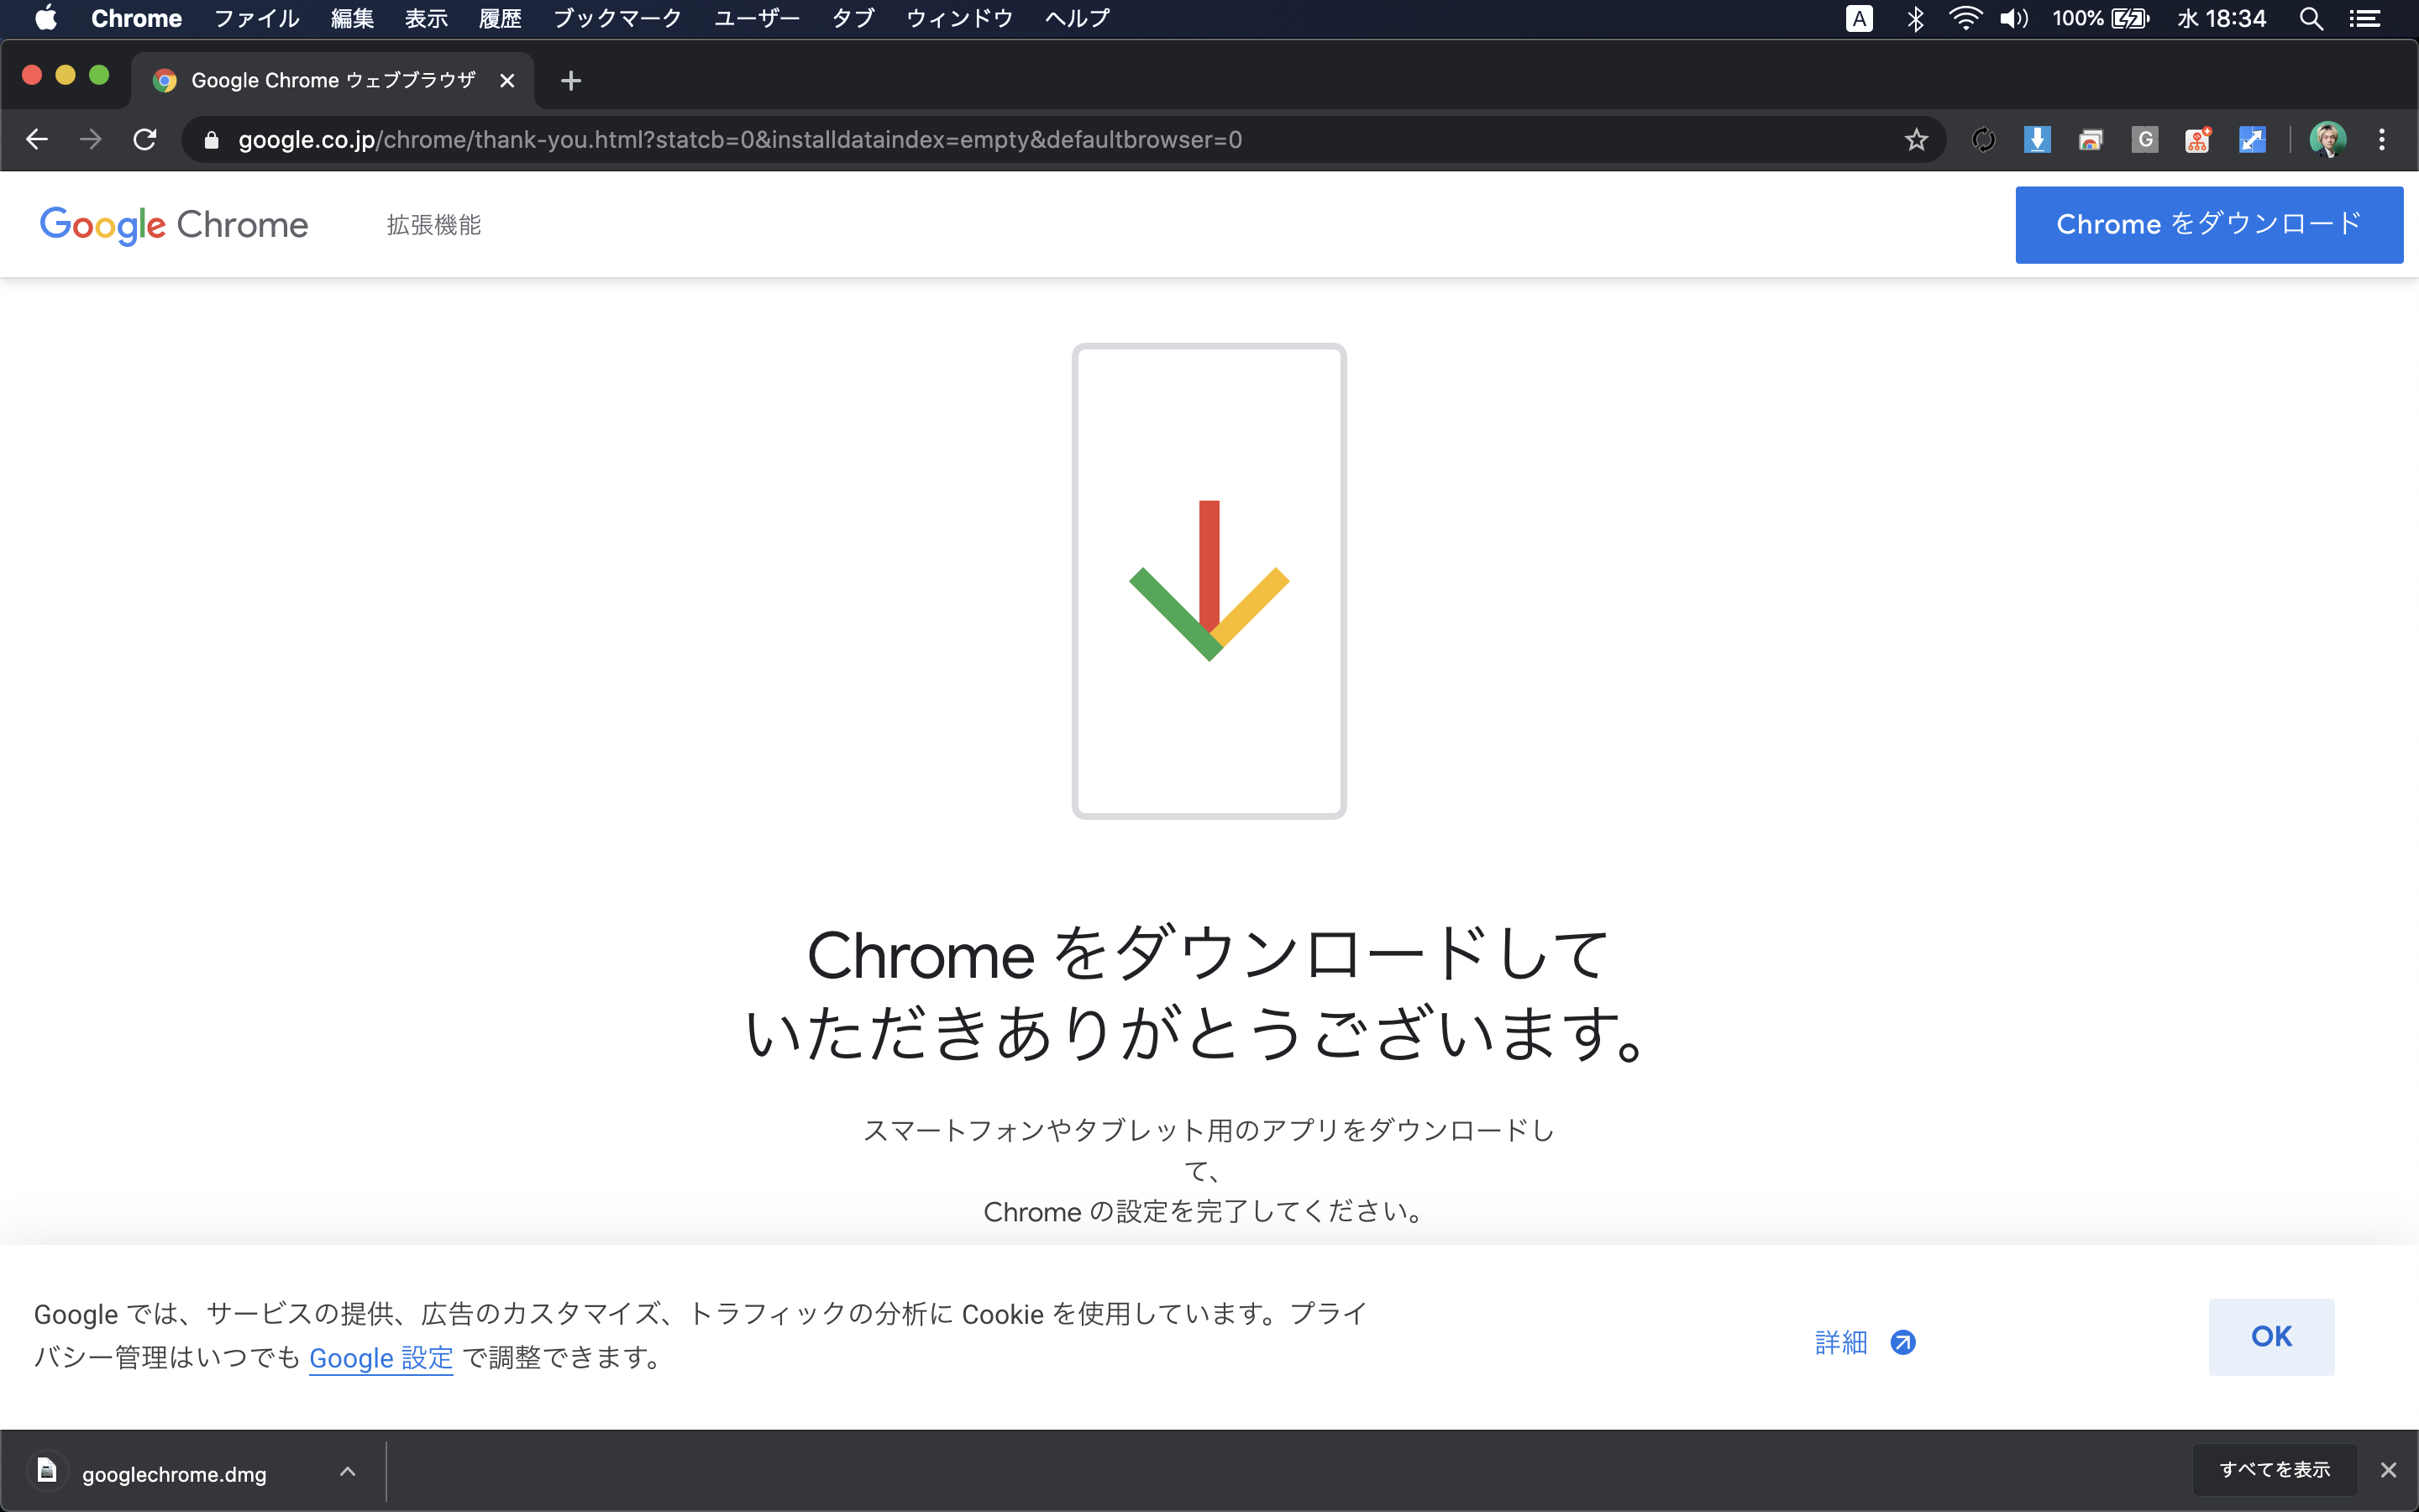Bookmark this page with the star icon
Viewport: 2419px width, 1512px height.
click(1915, 140)
